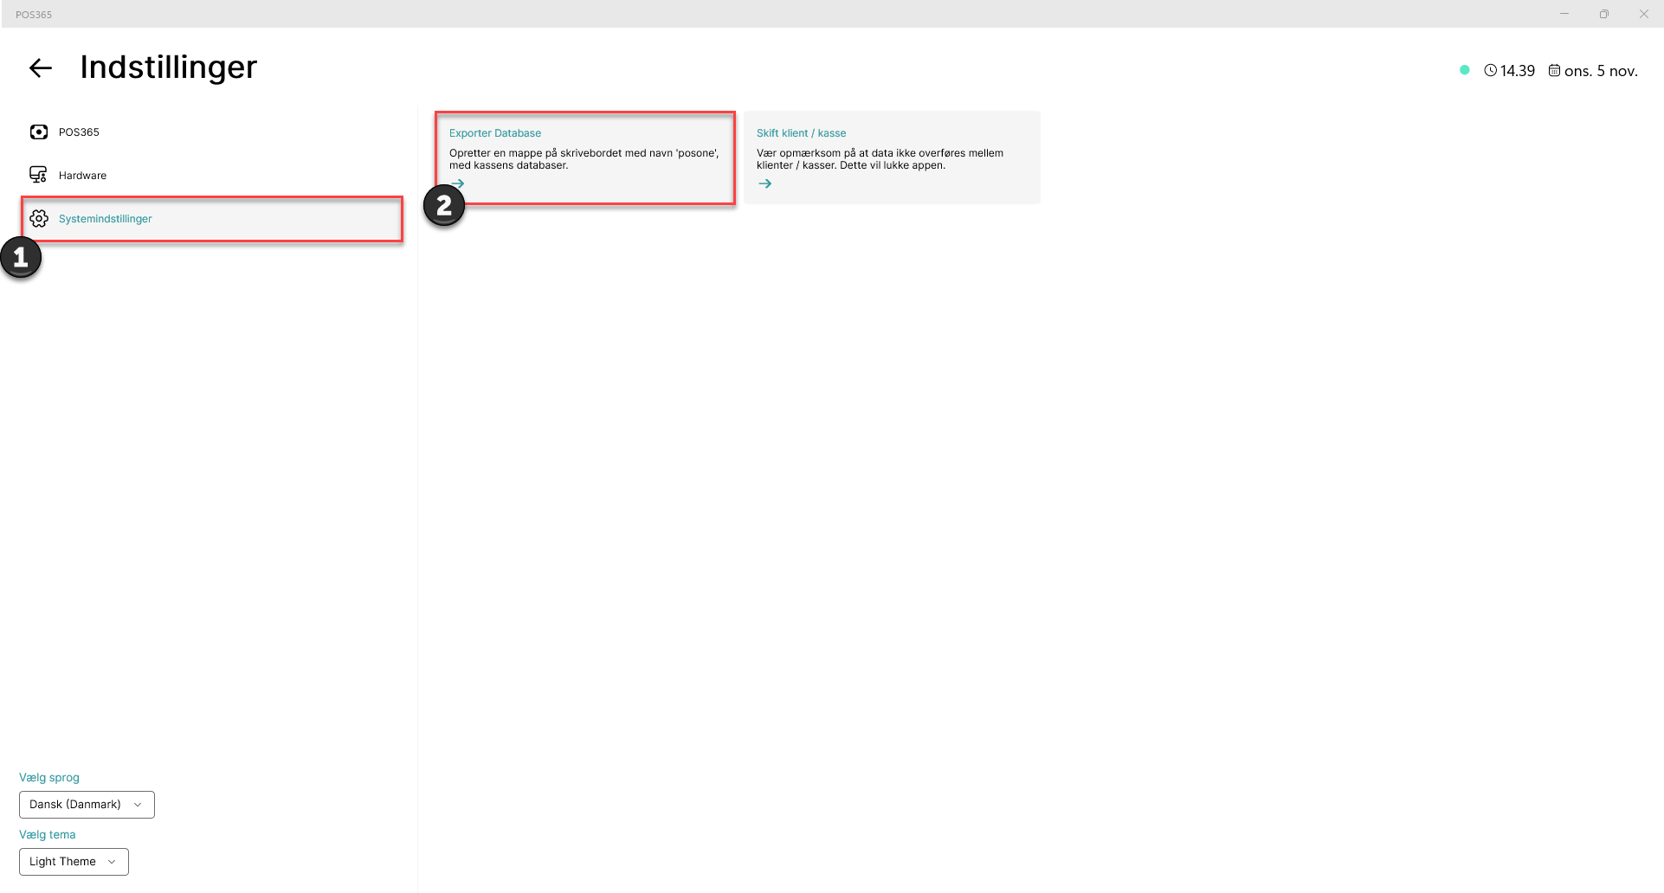Go back using the left arrow
This screenshot has width=1664, height=893.
pos(41,68)
